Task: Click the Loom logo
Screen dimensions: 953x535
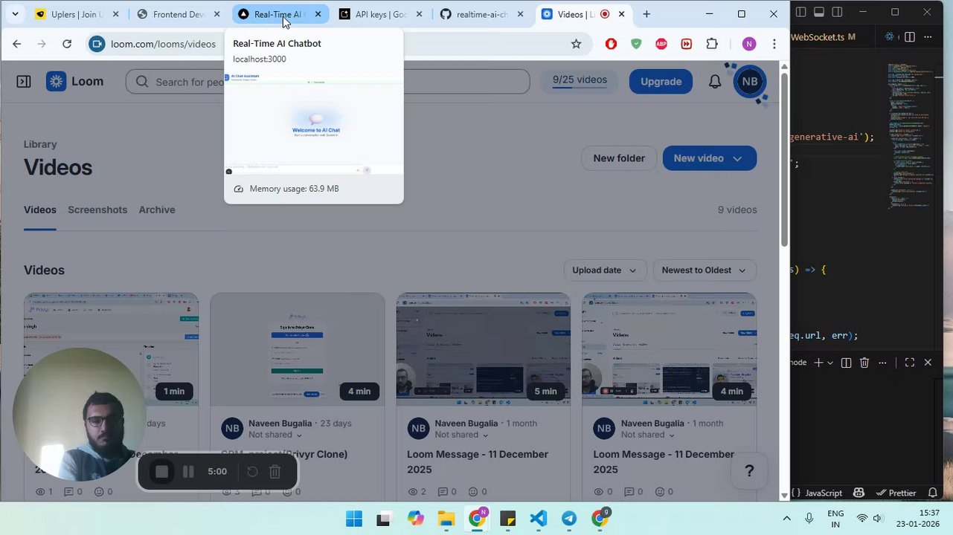Action: [x=75, y=82]
